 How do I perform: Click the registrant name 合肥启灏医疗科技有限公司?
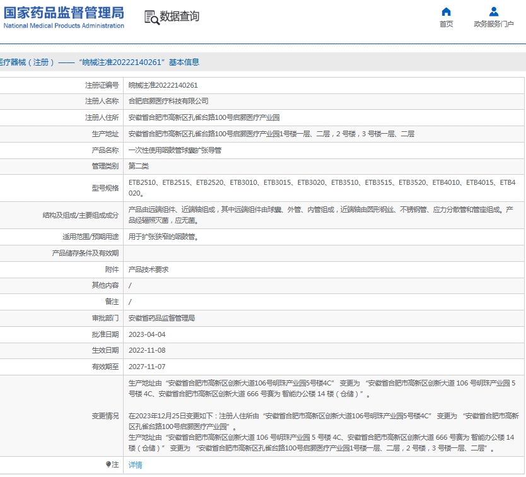point(168,101)
